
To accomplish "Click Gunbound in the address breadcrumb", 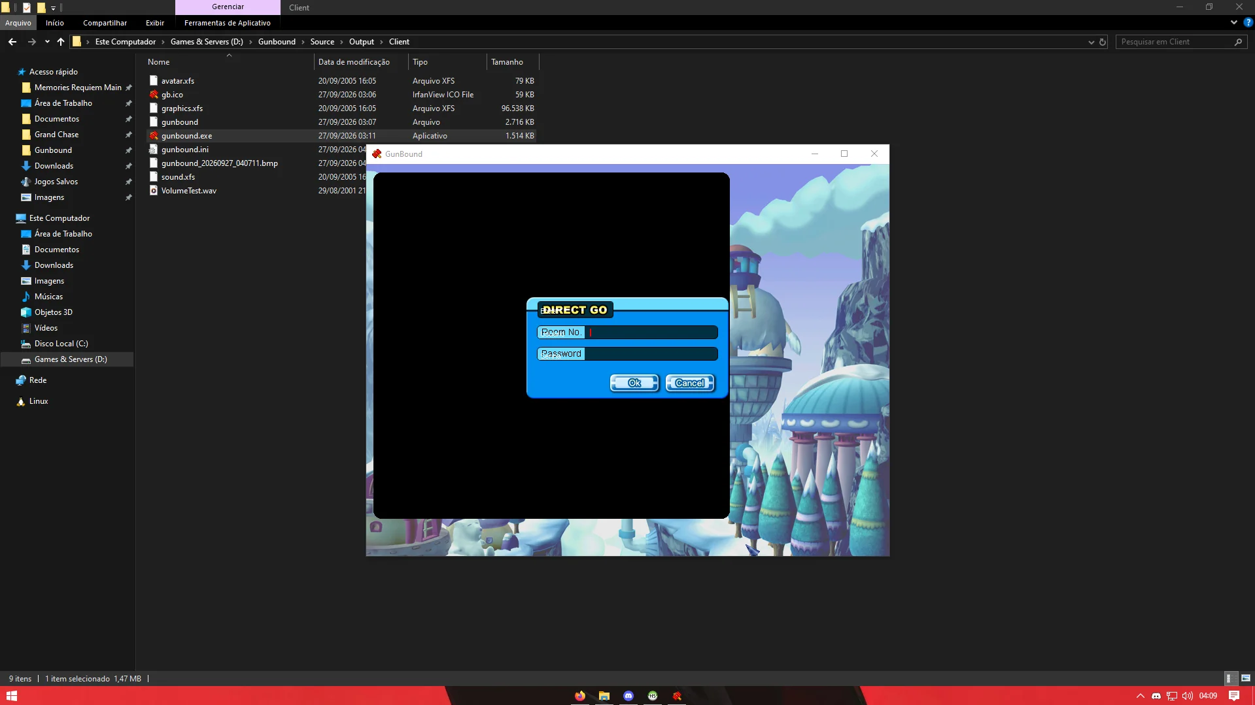I will coord(277,42).
